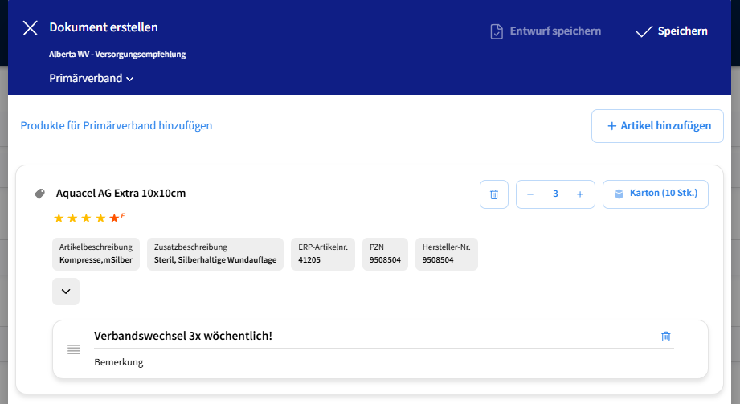Open the Karton (10 Stk.) packaging selector
Viewport: 740px width, 404px height.
point(656,194)
